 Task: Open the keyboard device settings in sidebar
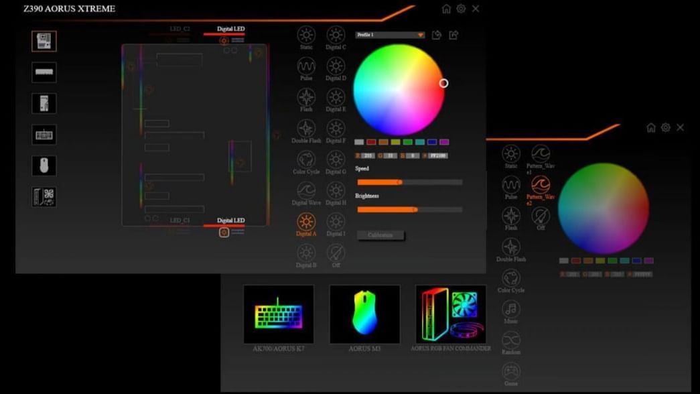pyautogui.click(x=43, y=134)
